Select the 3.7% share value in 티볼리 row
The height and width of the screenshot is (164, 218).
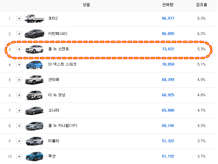point(201,141)
